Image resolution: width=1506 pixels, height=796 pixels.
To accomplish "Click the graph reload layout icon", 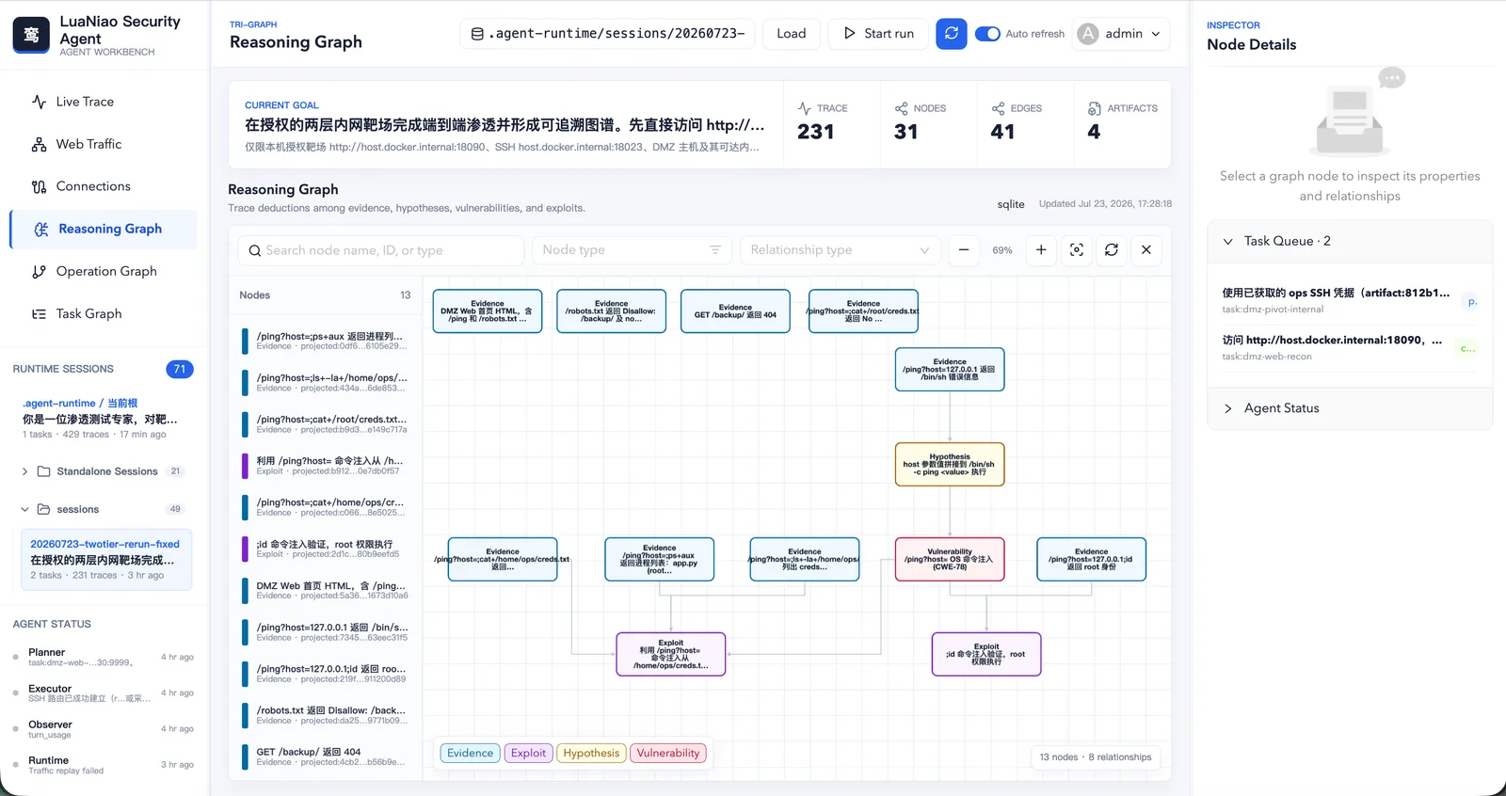I will pyautogui.click(x=1112, y=250).
